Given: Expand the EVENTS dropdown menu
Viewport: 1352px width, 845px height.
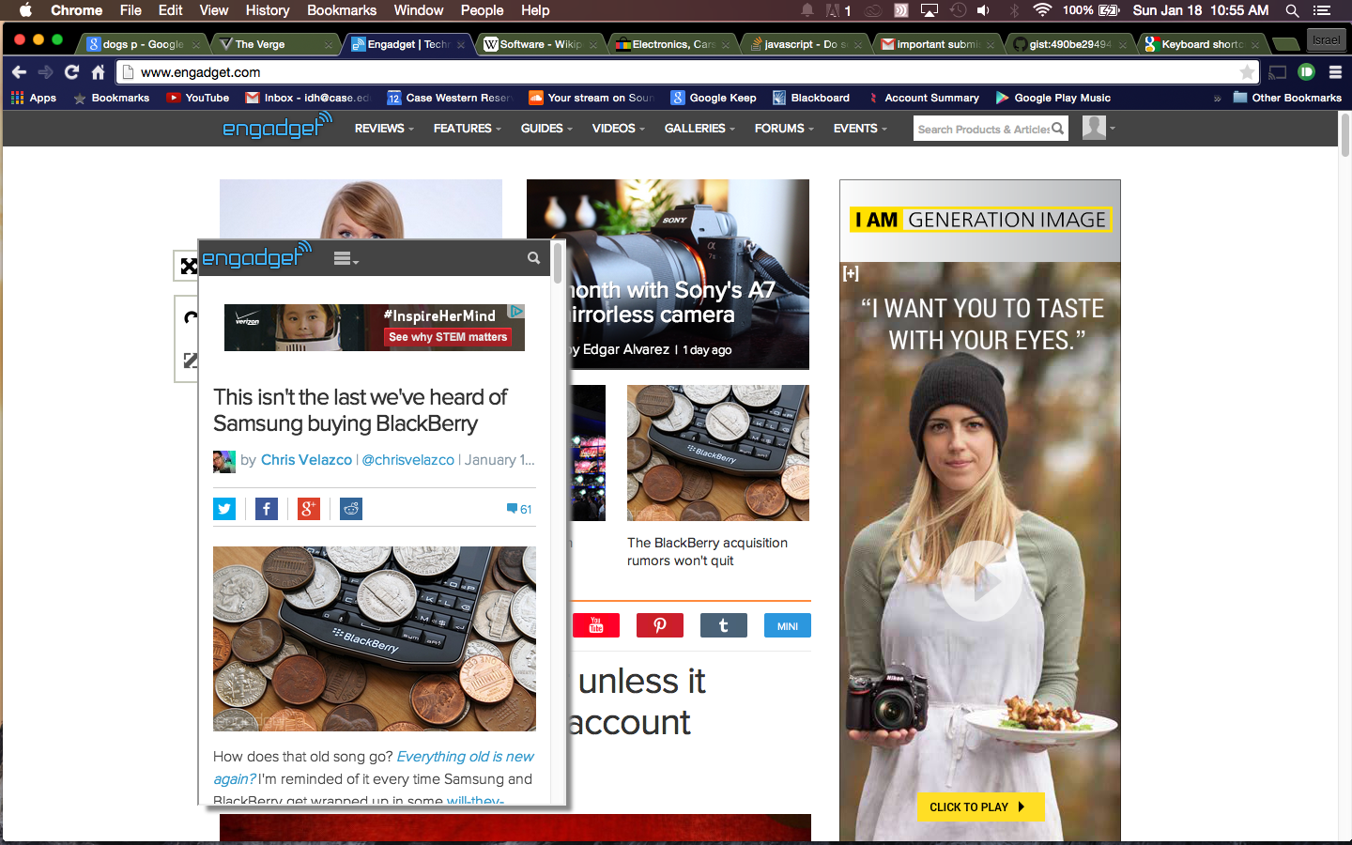Looking at the screenshot, I should click(860, 129).
